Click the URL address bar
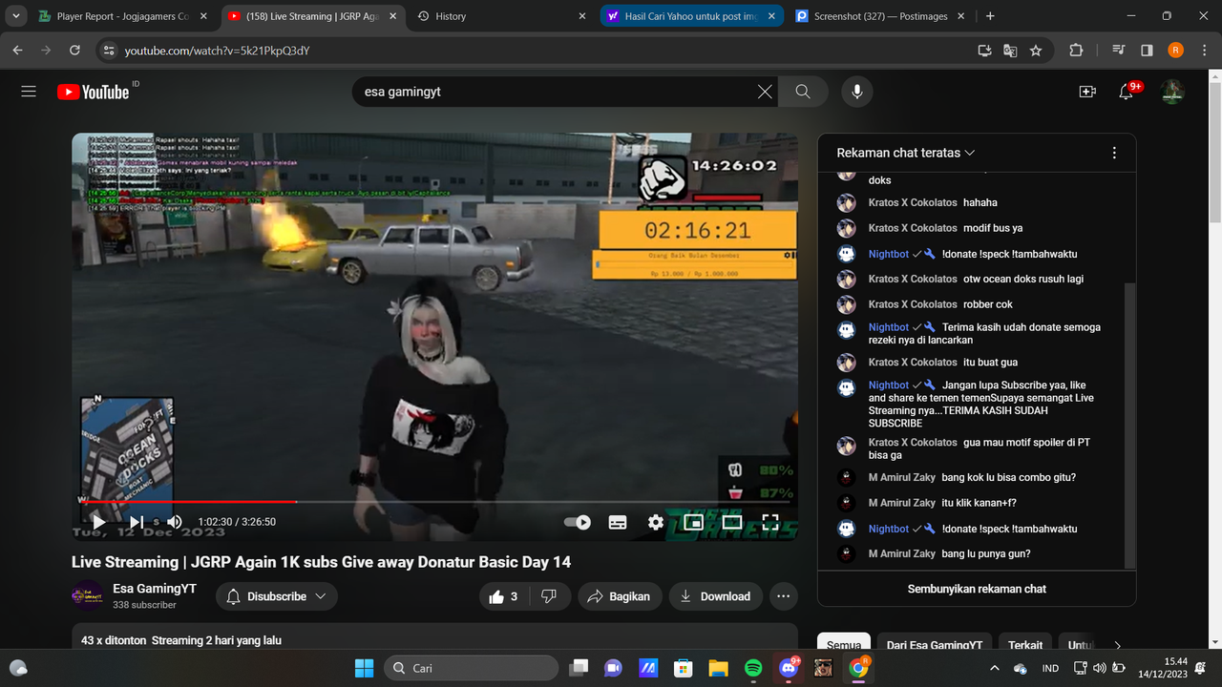 click(535, 51)
